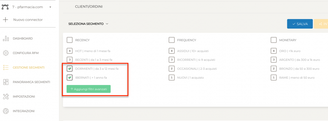Screen dimensions: 328x121
Task: Open the Seleziona Segmento dropdown
Action: click(88, 24)
